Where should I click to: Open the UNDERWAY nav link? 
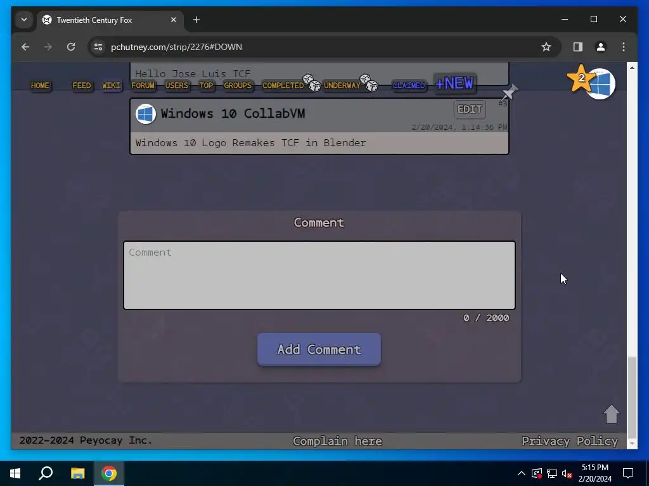pos(342,85)
